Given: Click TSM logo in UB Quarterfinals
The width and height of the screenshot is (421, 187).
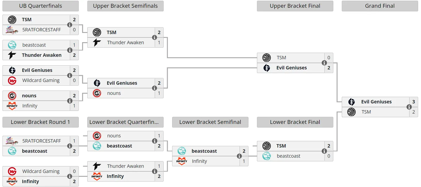Looking at the screenshot, I should point(12,20).
